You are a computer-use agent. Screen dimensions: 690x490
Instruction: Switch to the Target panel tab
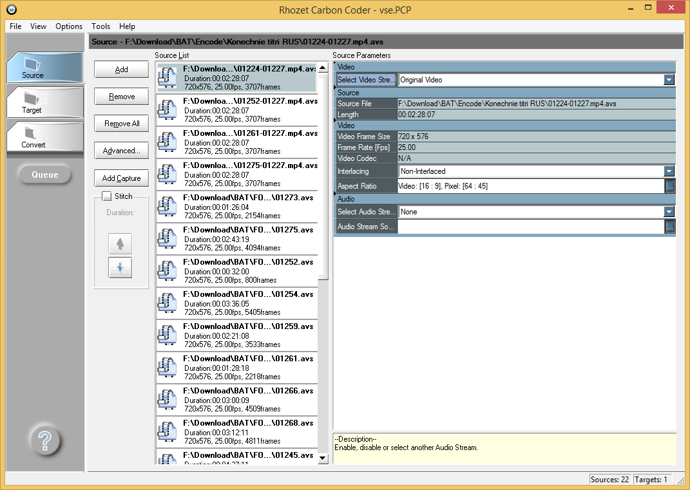[45, 102]
